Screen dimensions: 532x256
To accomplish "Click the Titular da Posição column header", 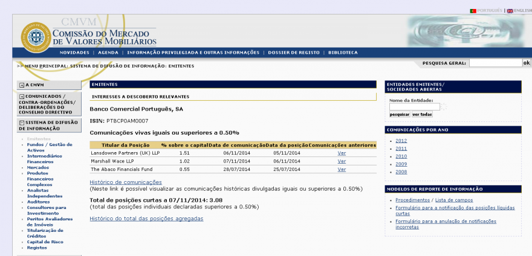I will coord(125,145).
